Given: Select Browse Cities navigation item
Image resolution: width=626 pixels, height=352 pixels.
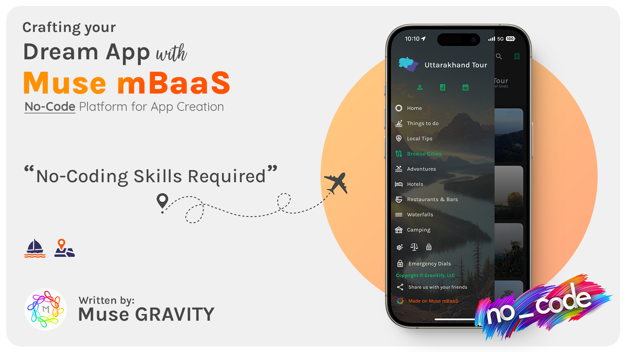Looking at the screenshot, I should (x=424, y=154).
